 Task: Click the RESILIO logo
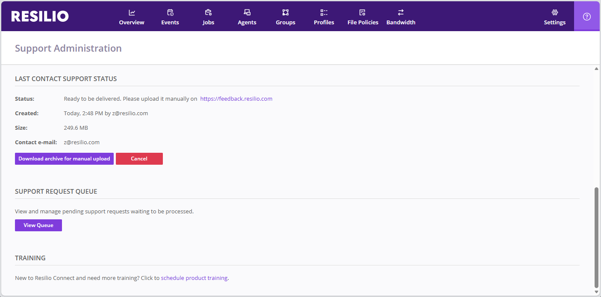click(40, 16)
